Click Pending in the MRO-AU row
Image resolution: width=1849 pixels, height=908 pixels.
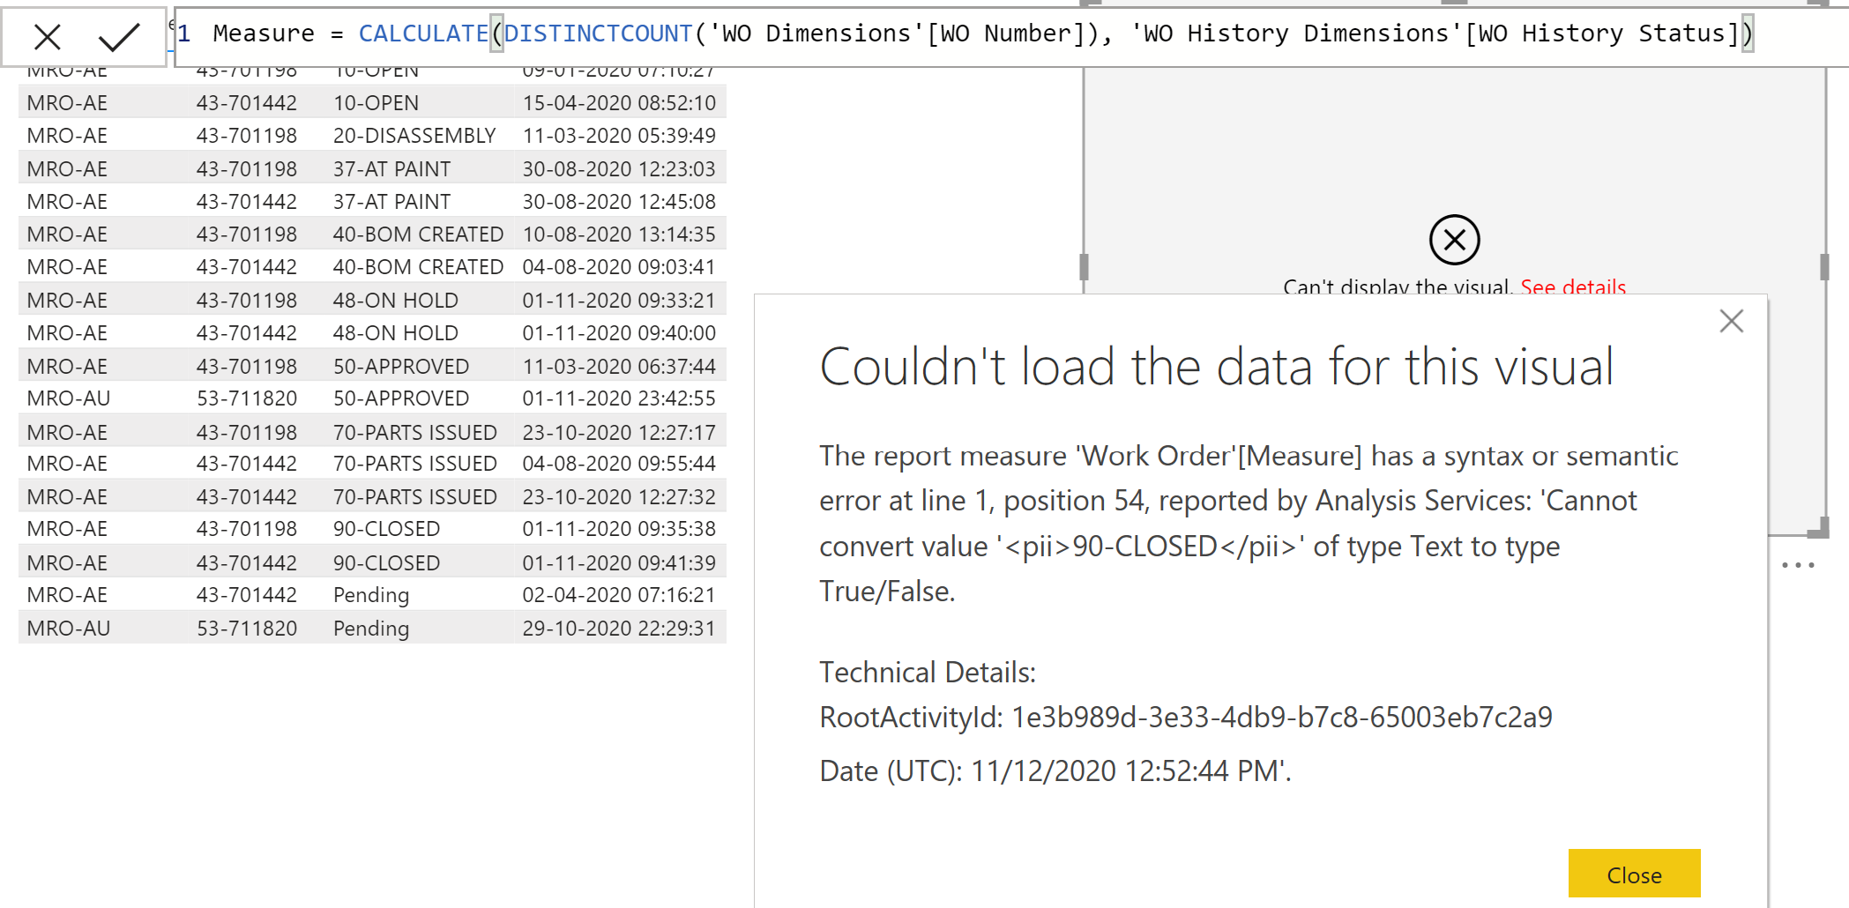click(x=371, y=629)
